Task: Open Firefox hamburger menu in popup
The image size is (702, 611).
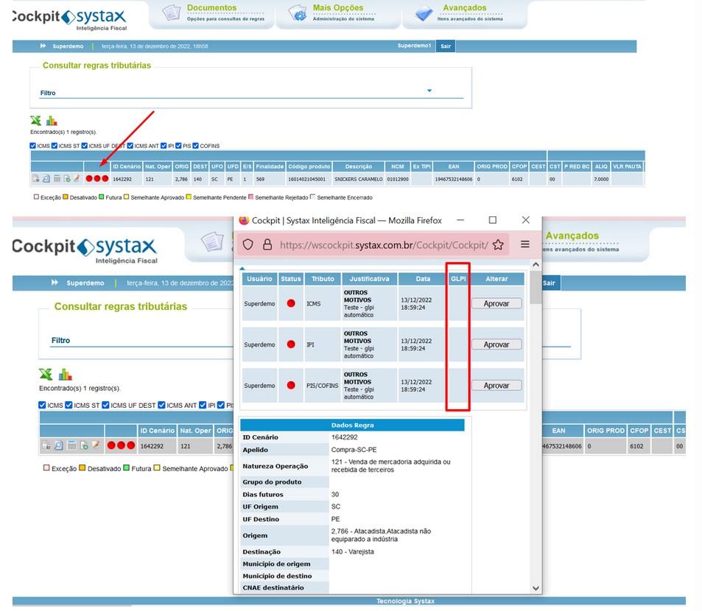Action: [x=525, y=244]
